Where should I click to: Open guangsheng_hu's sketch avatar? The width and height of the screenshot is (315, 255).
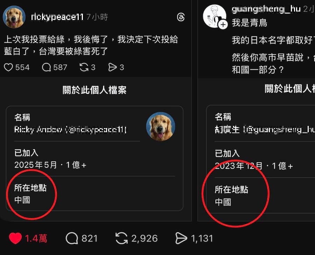click(x=215, y=16)
